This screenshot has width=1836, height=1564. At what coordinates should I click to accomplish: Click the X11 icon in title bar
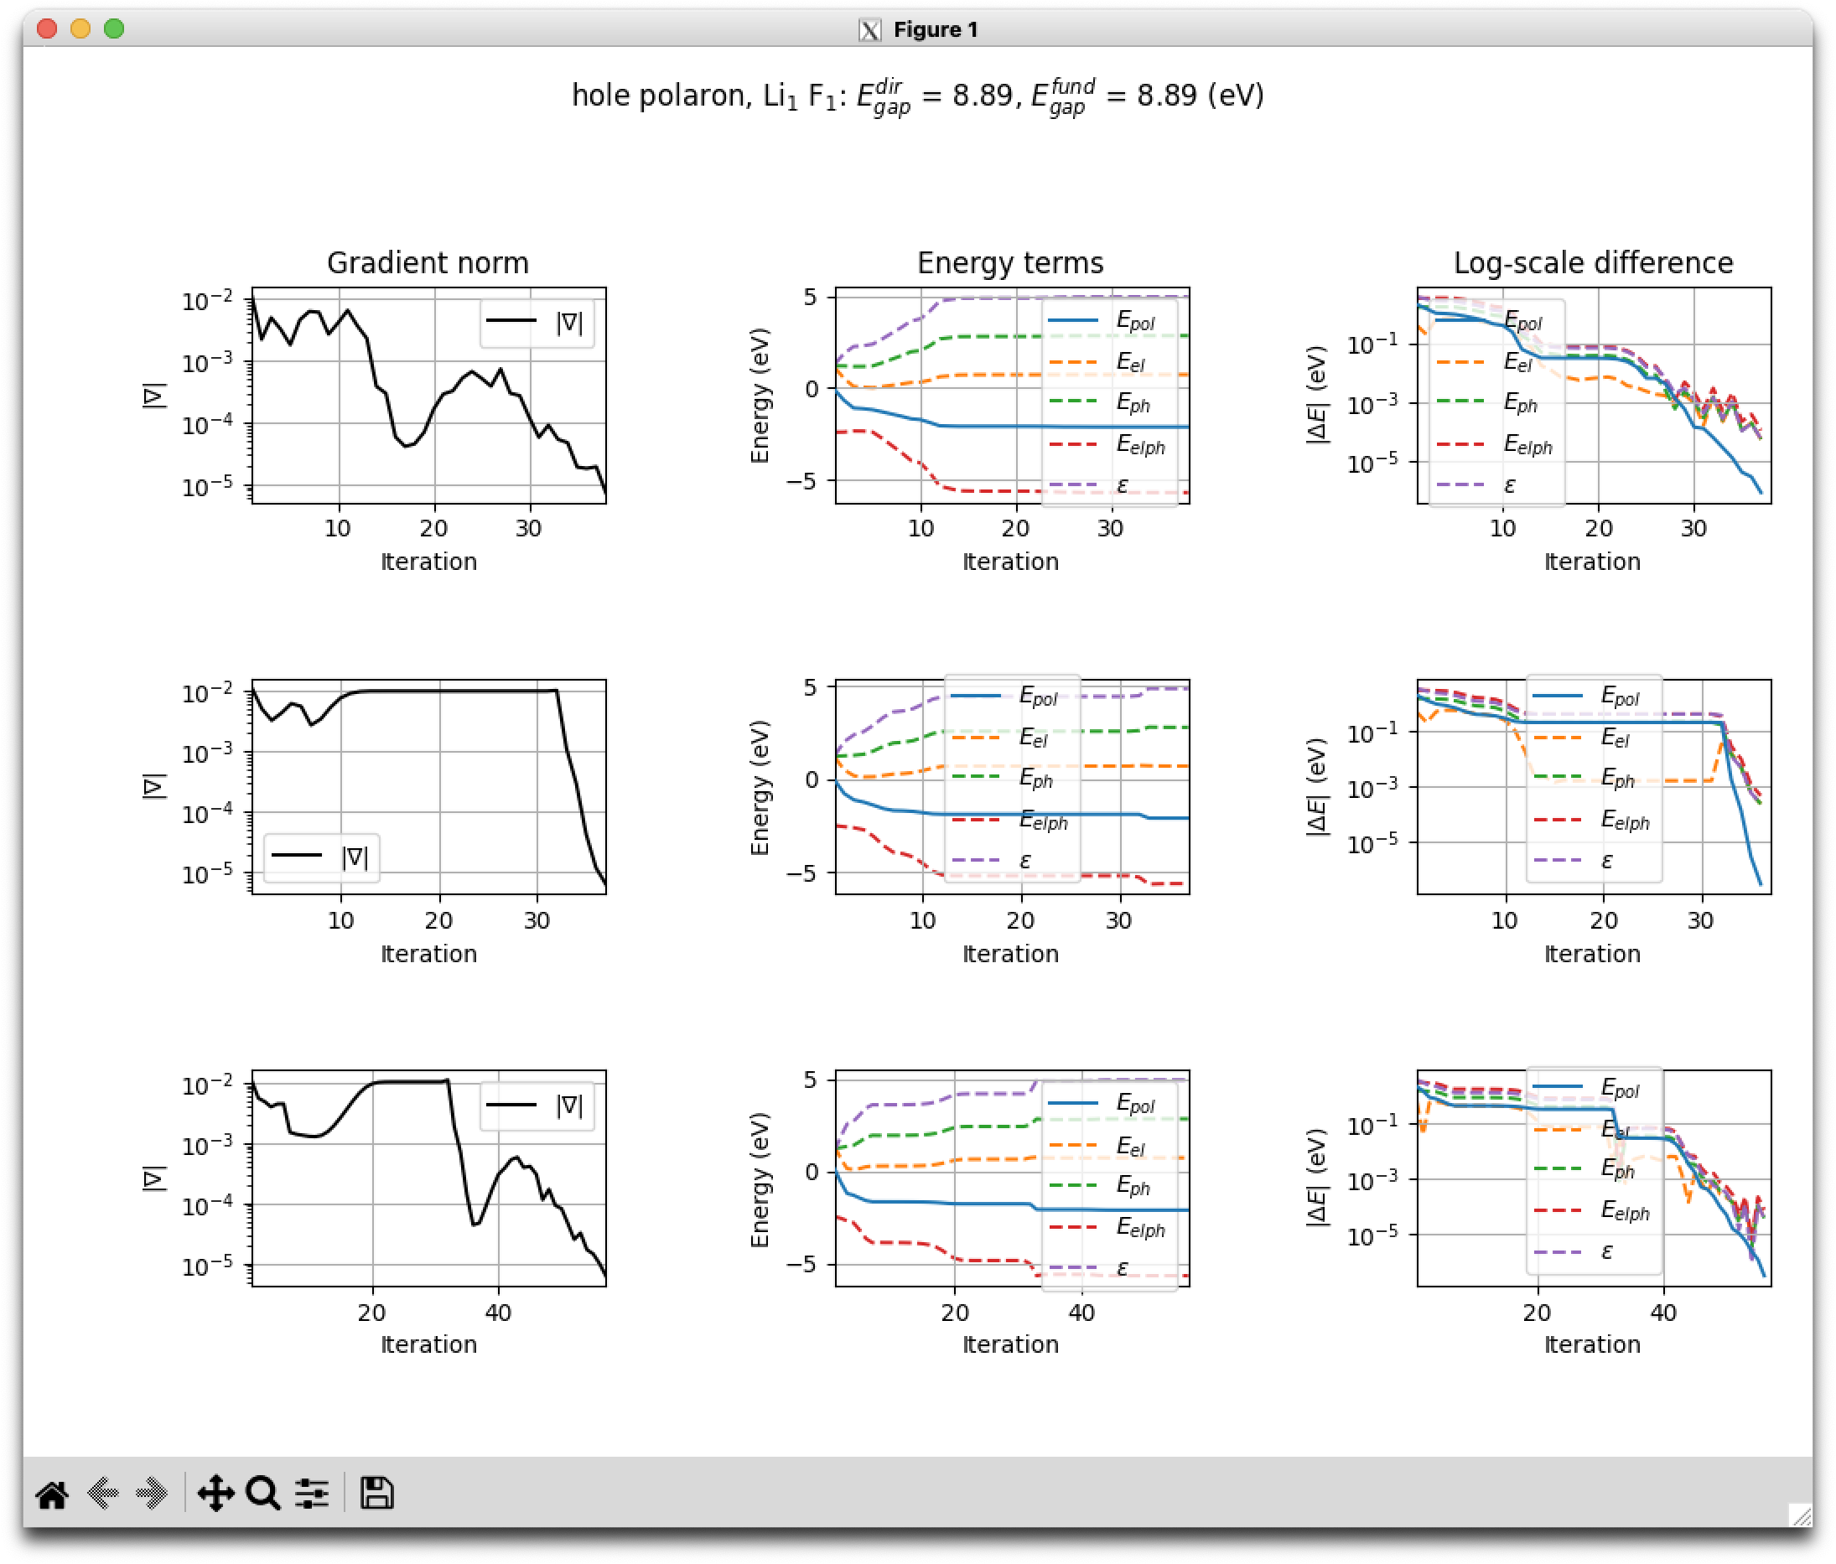pyautogui.click(x=869, y=30)
